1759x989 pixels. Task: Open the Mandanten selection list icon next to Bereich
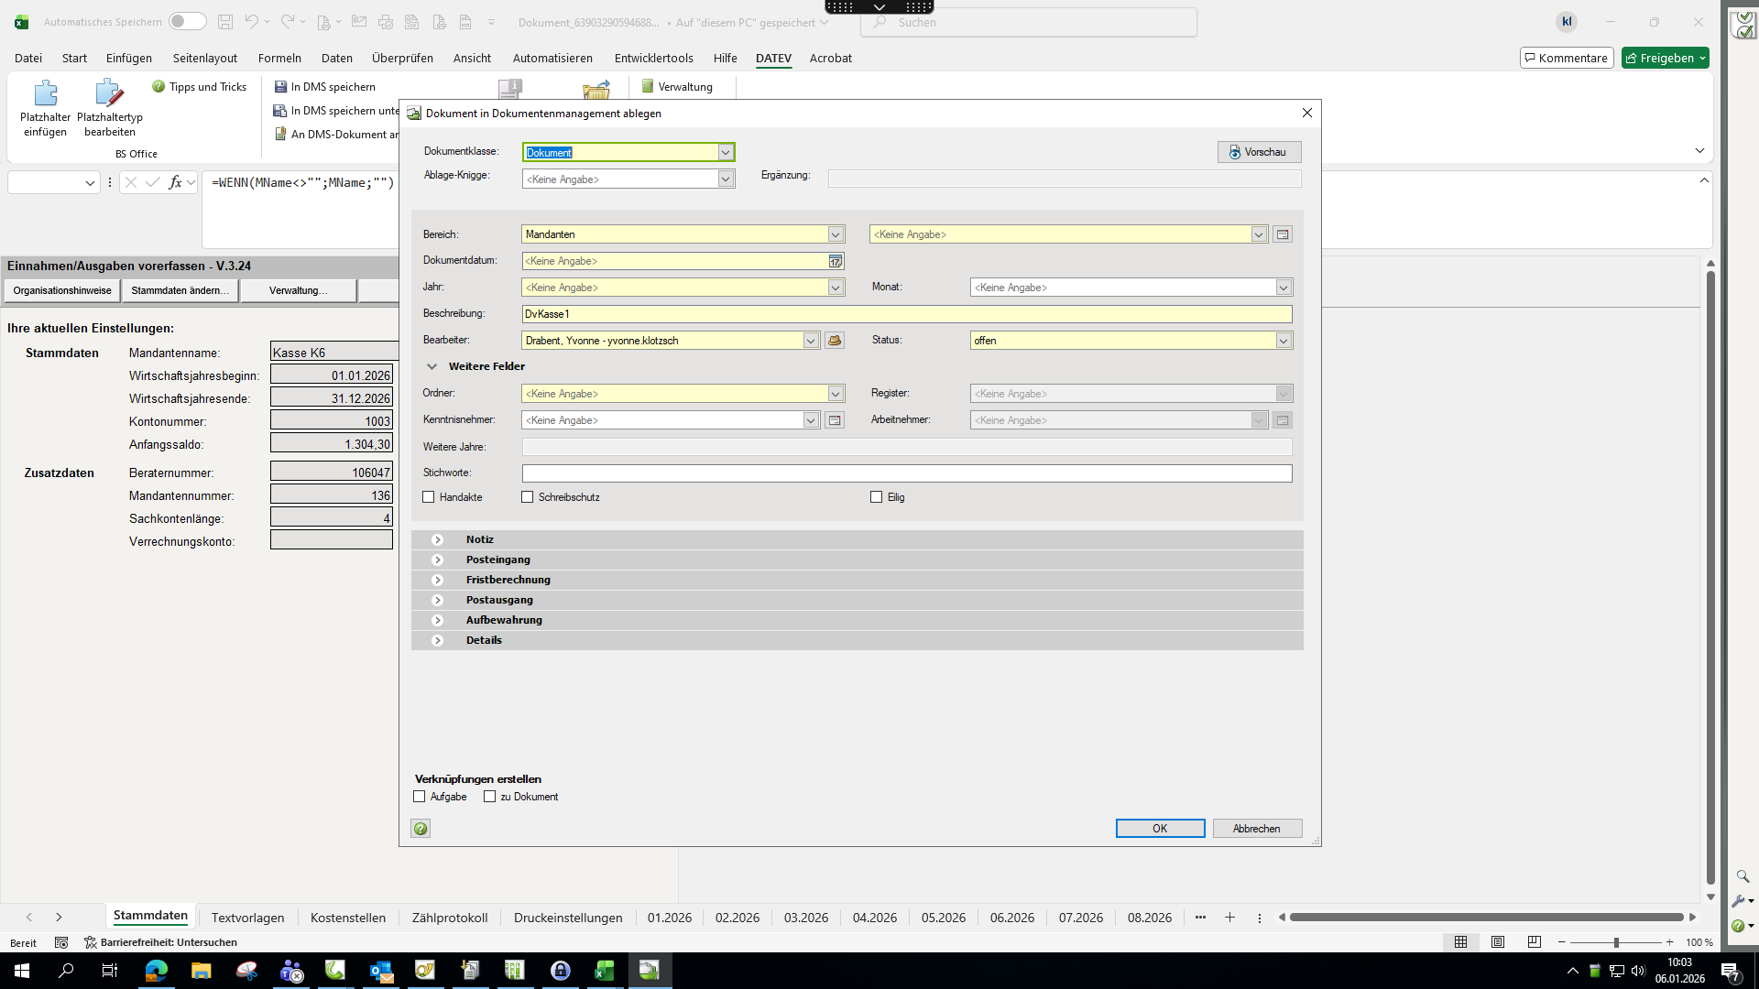[x=1283, y=234]
